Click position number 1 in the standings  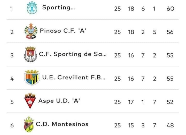pos(12,9)
